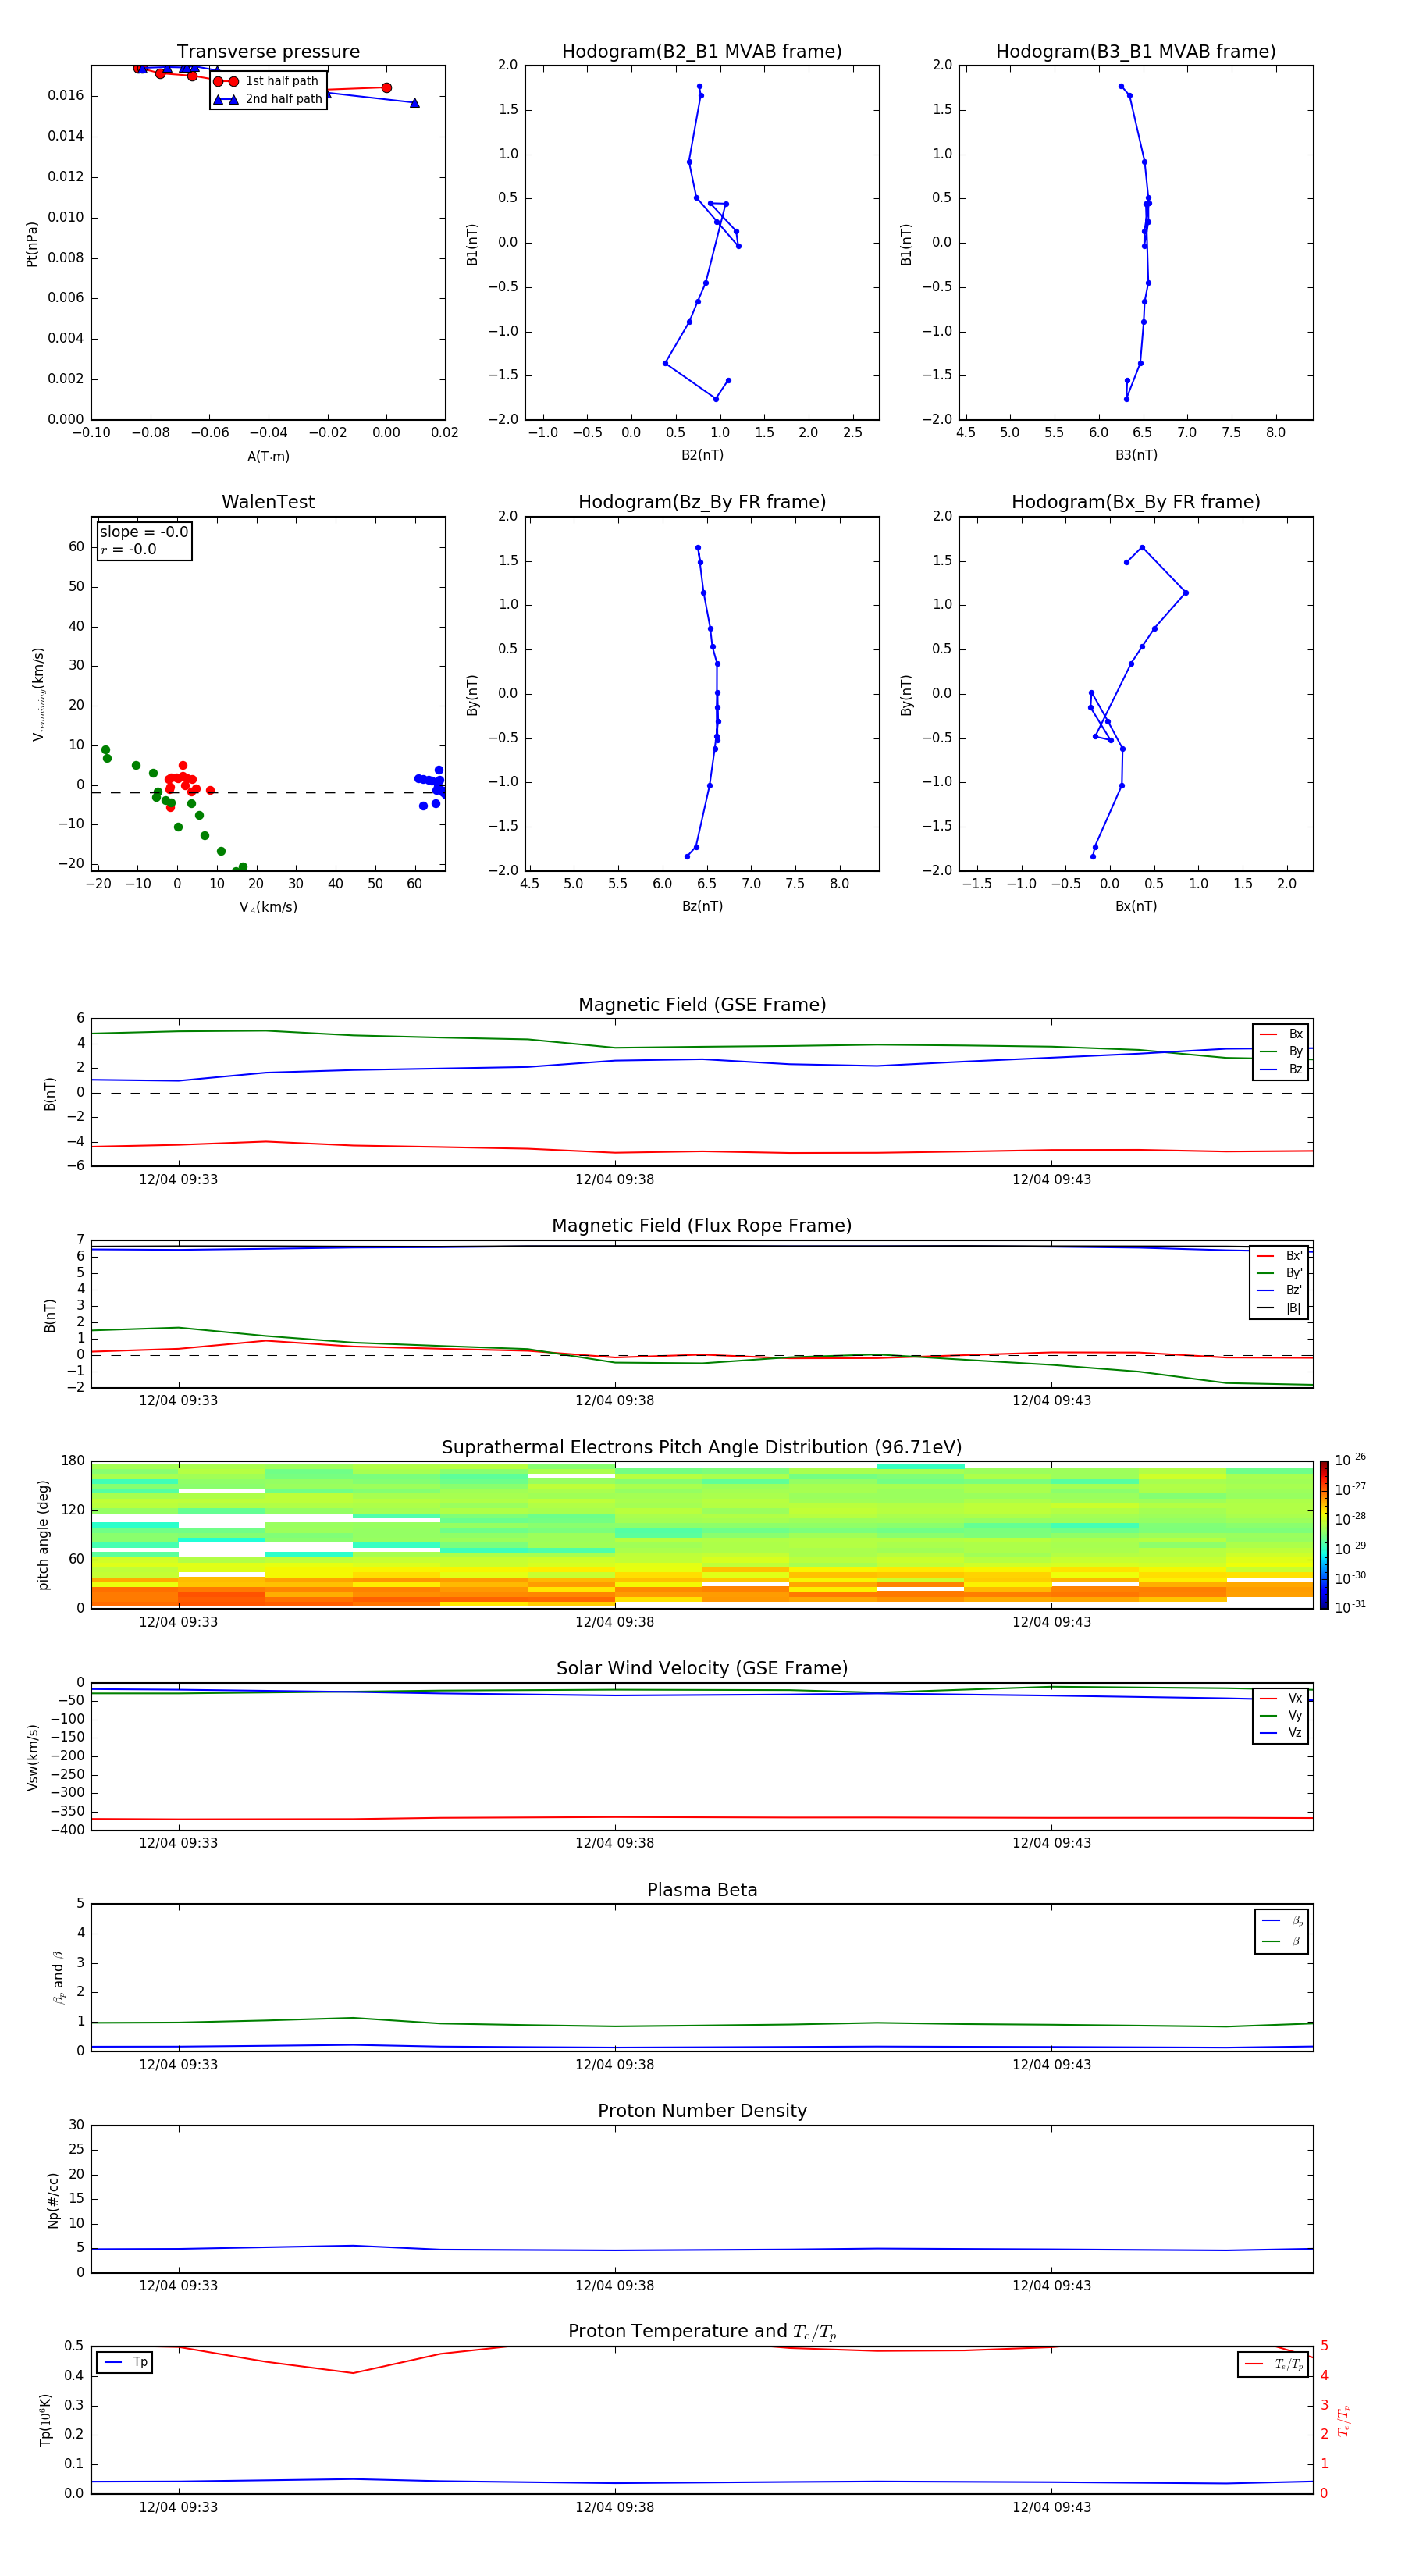Click the Np(#/cc) axis label
Viewport: 1405px width, 2576px height.
tap(53, 2200)
